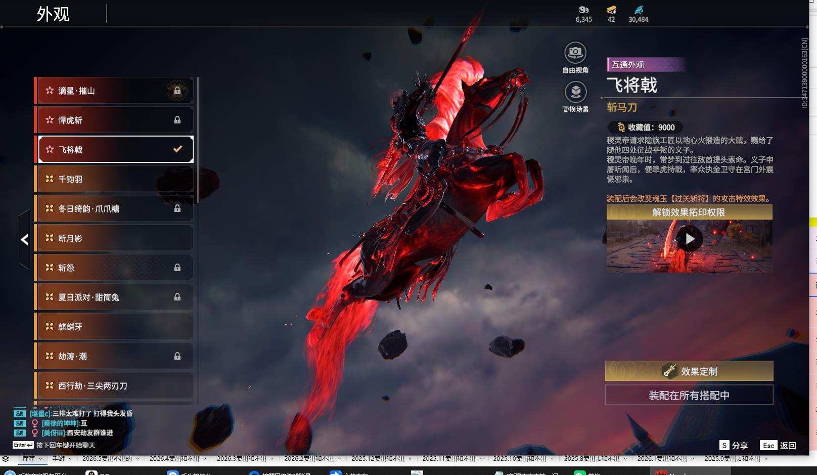
Task: Open the 2026.5卖出不出的 sheet tab
Action: [107, 459]
